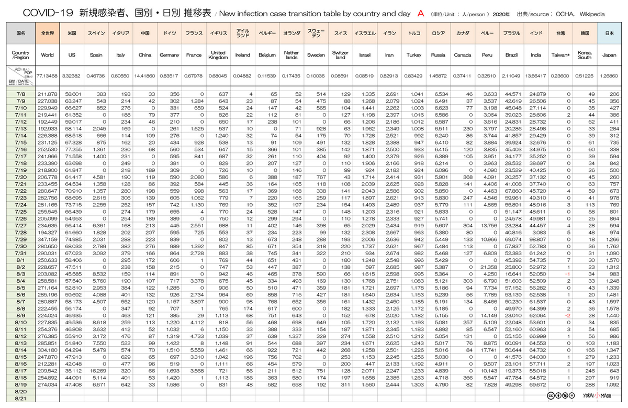Select the 台湾 header cell

point(560,33)
